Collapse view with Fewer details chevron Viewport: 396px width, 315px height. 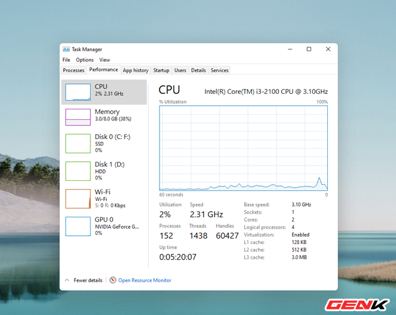(x=67, y=280)
